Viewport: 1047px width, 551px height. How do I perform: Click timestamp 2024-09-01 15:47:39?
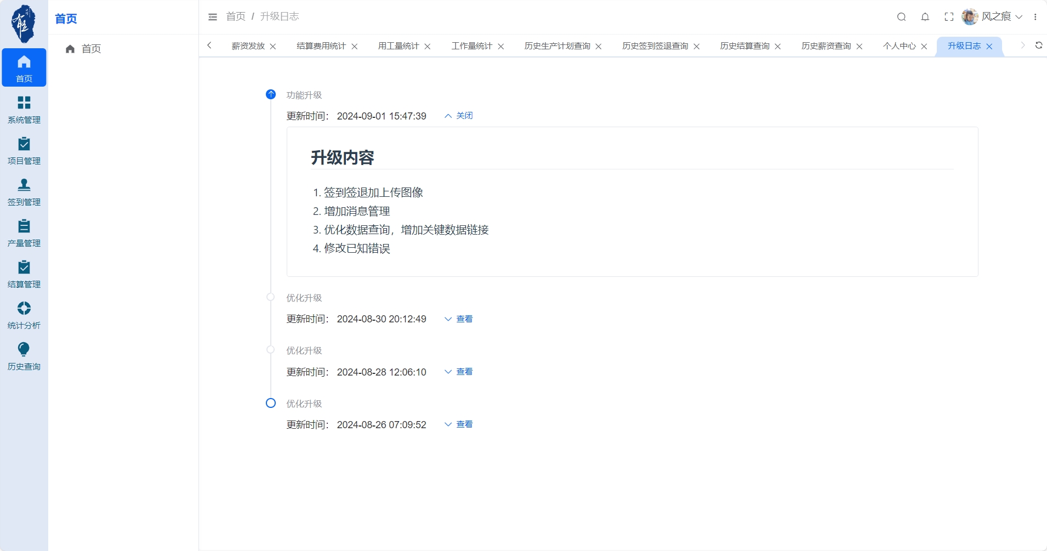(382, 116)
